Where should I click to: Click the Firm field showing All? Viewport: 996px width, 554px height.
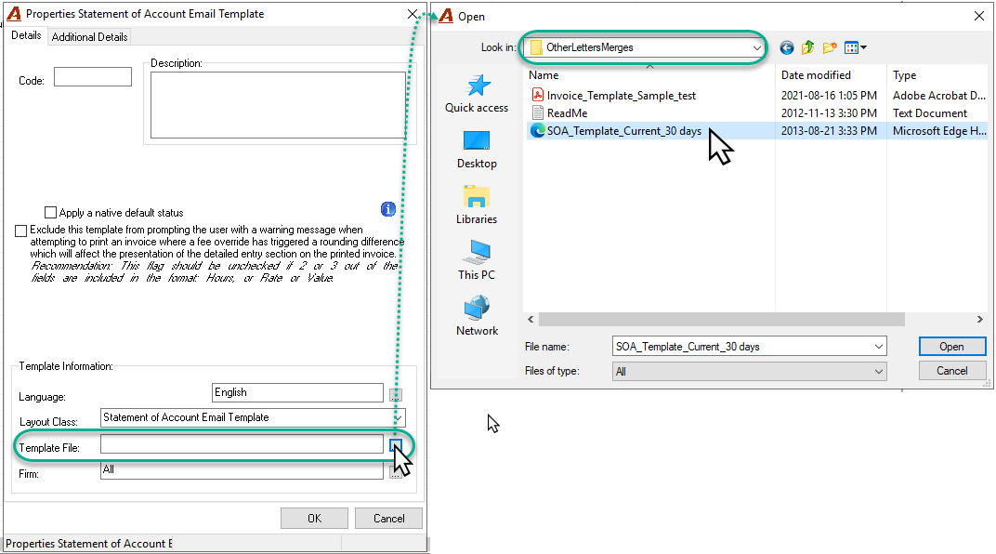[x=242, y=470]
